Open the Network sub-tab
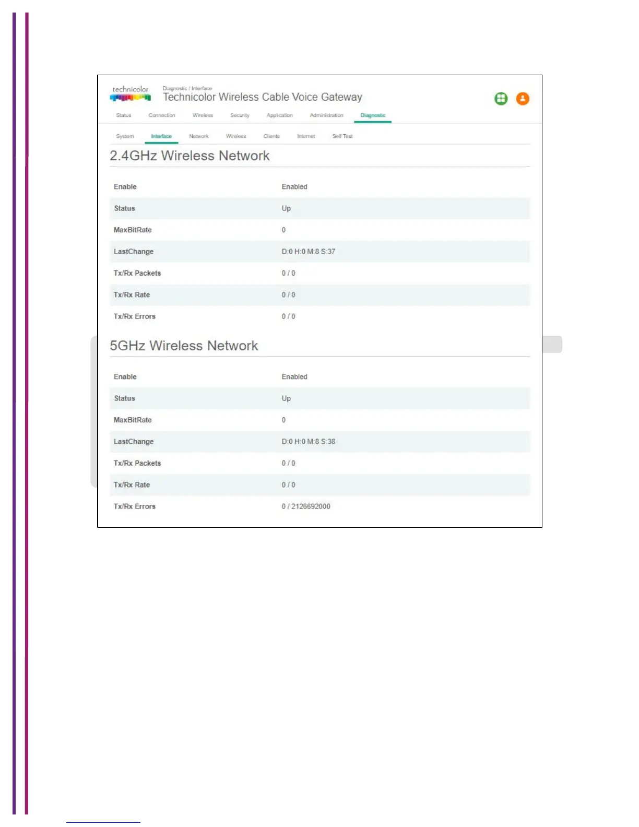639x827 pixels. pos(199,136)
